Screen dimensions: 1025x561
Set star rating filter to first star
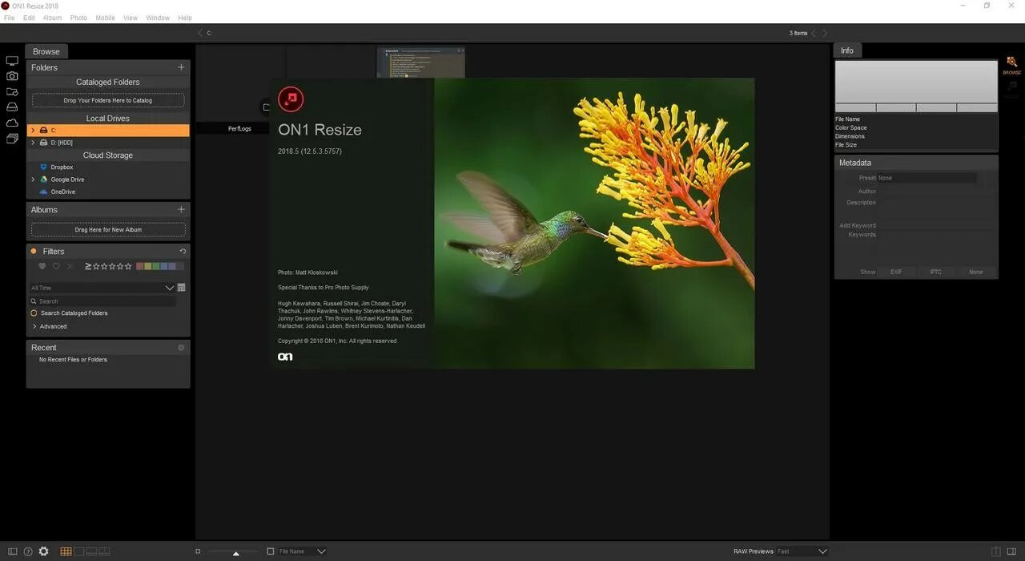click(97, 266)
